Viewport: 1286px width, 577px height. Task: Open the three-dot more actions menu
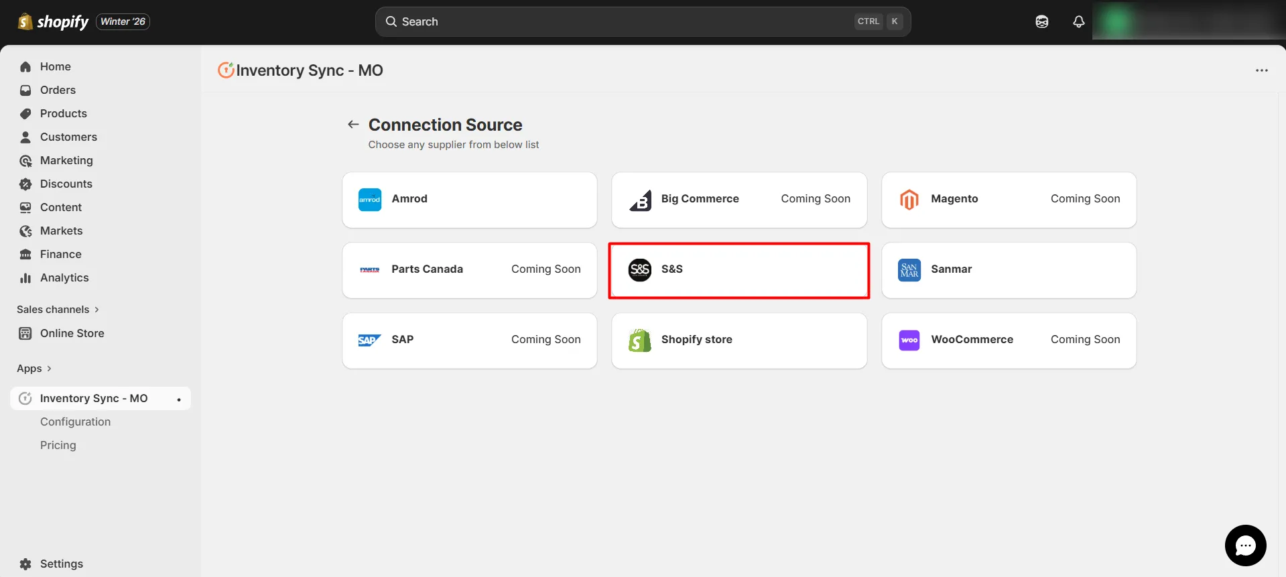click(1261, 70)
